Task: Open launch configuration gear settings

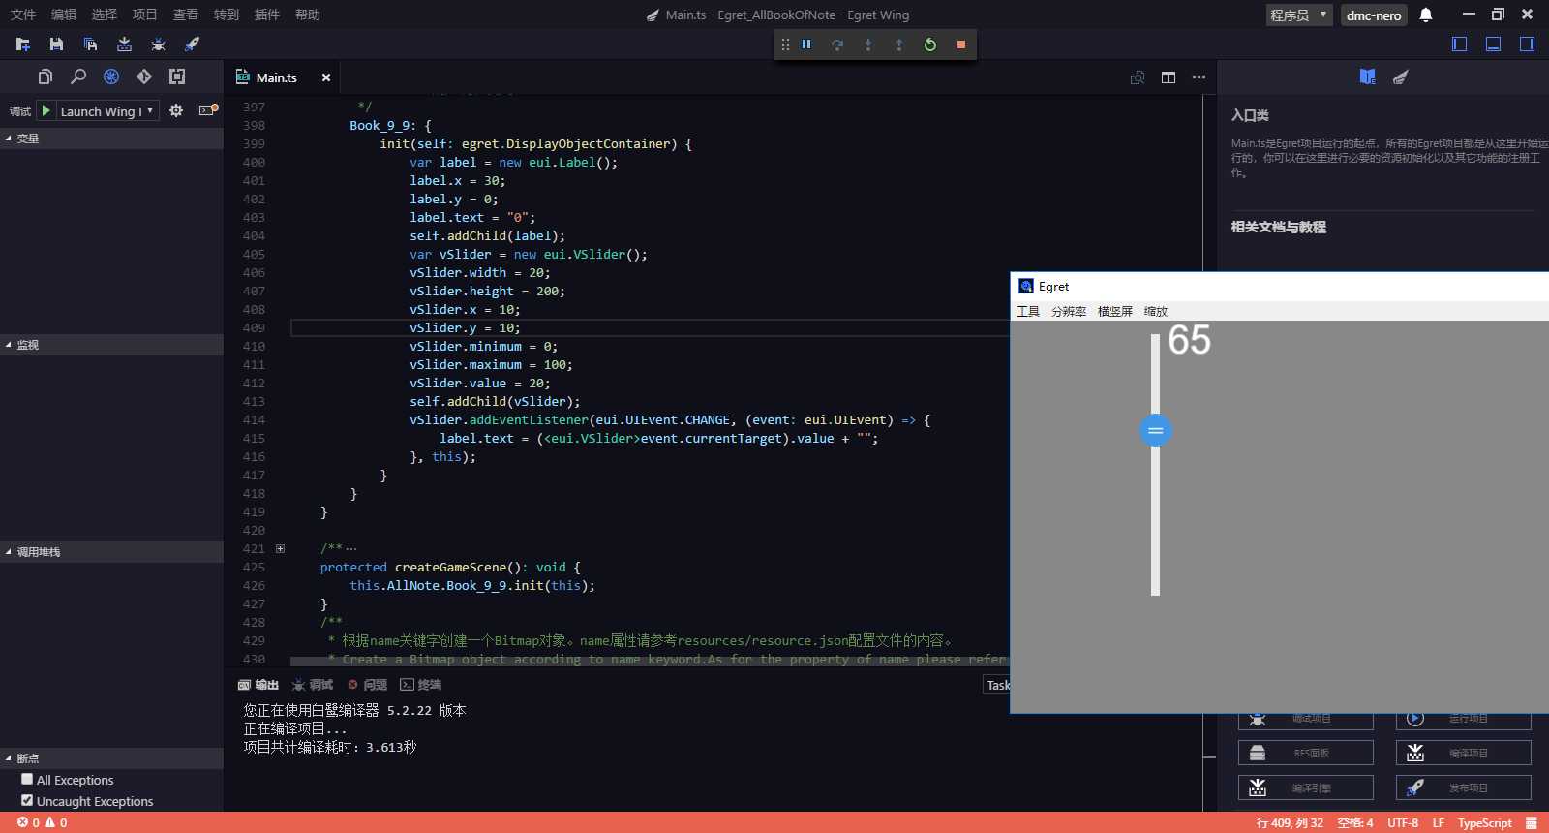Action: (176, 110)
